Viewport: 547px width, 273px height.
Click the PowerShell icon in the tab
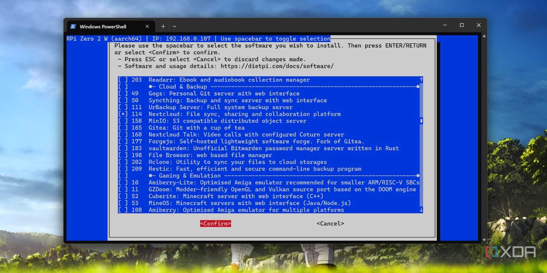point(73,26)
